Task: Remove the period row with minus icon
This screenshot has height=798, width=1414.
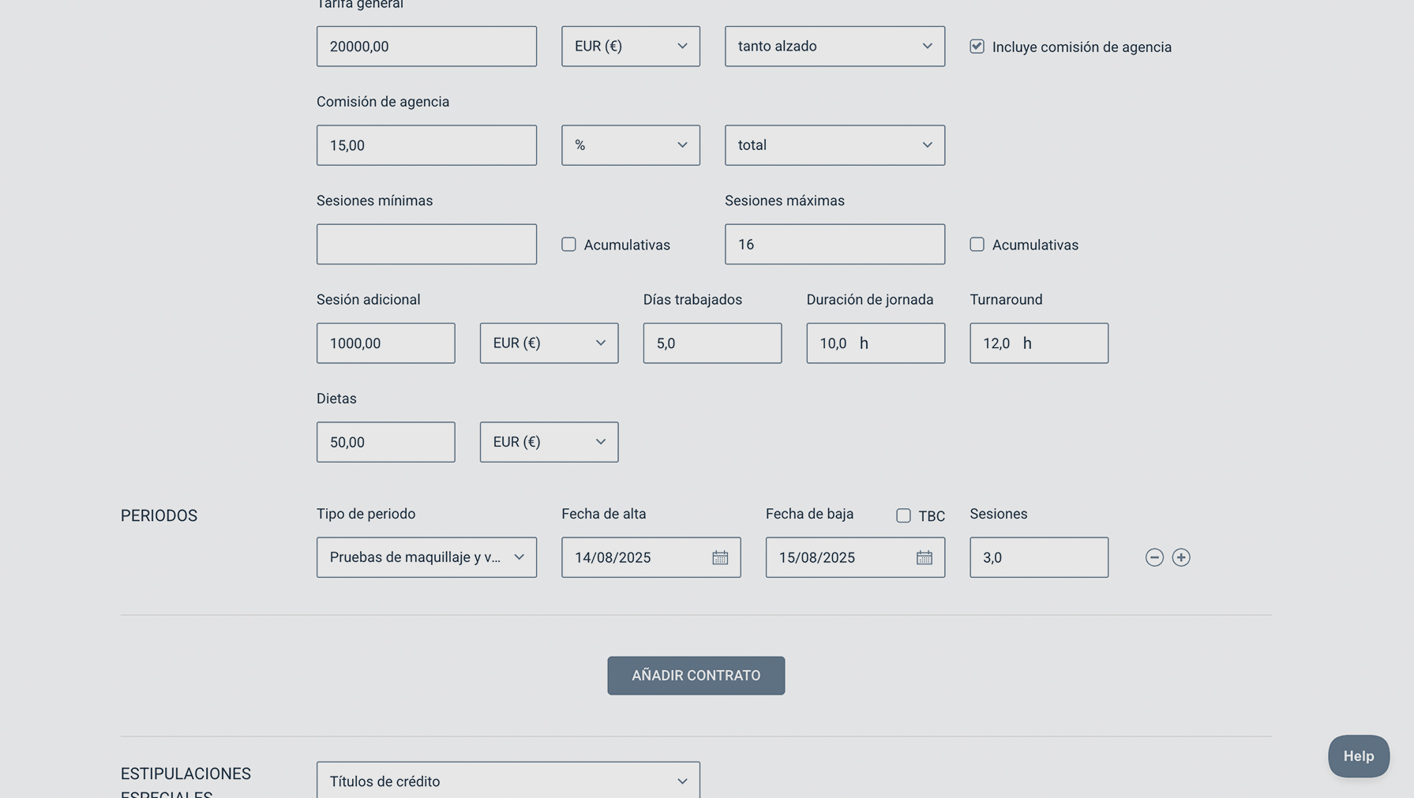Action: pyautogui.click(x=1153, y=558)
